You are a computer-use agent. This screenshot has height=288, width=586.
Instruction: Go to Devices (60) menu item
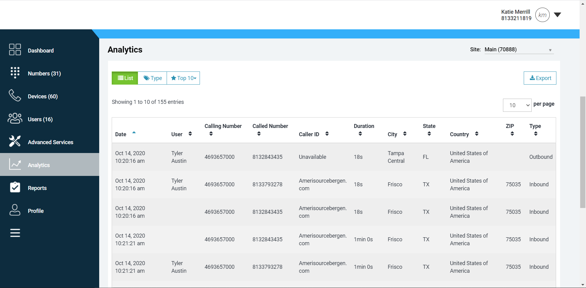click(43, 97)
